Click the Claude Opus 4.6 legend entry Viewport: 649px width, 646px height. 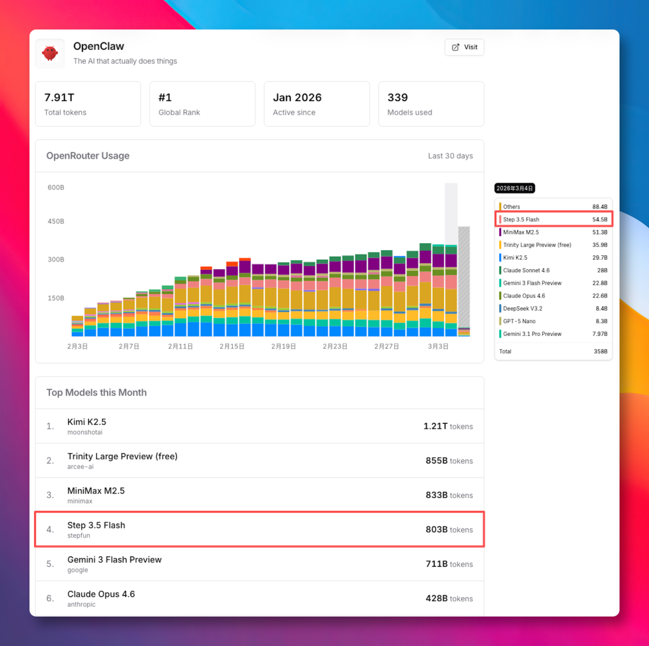553,296
